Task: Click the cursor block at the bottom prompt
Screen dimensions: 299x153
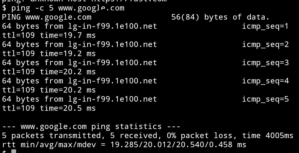Action: (14, 151)
